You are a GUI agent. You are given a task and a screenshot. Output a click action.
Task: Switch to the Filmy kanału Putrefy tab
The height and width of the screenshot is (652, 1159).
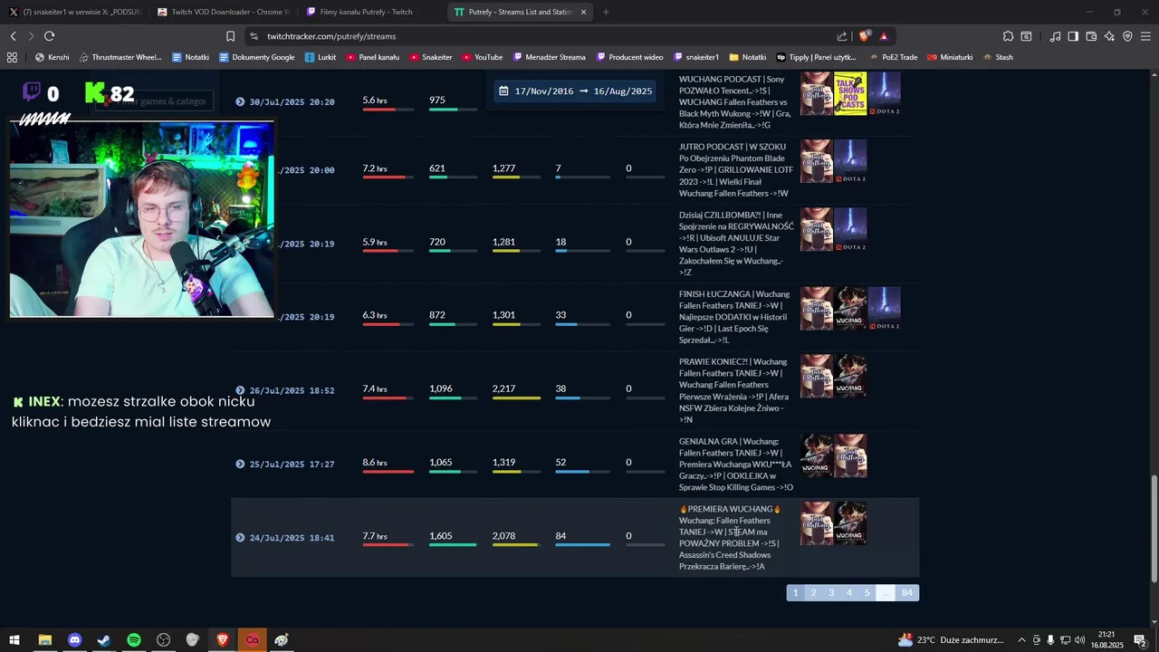coord(371,12)
